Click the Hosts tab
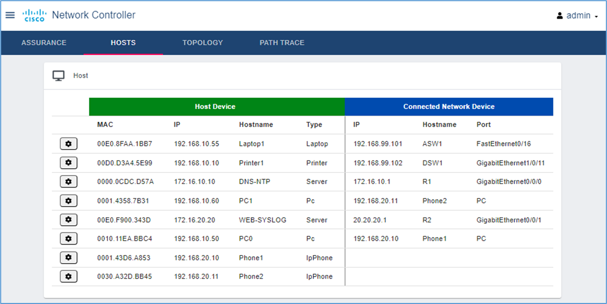The width and height of the screenshot is (607, 304). click(x=123, y=42)
